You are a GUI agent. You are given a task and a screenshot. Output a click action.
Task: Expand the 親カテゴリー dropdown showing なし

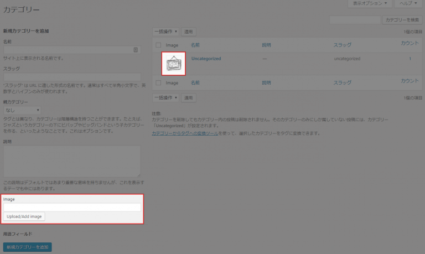point(22,110)
